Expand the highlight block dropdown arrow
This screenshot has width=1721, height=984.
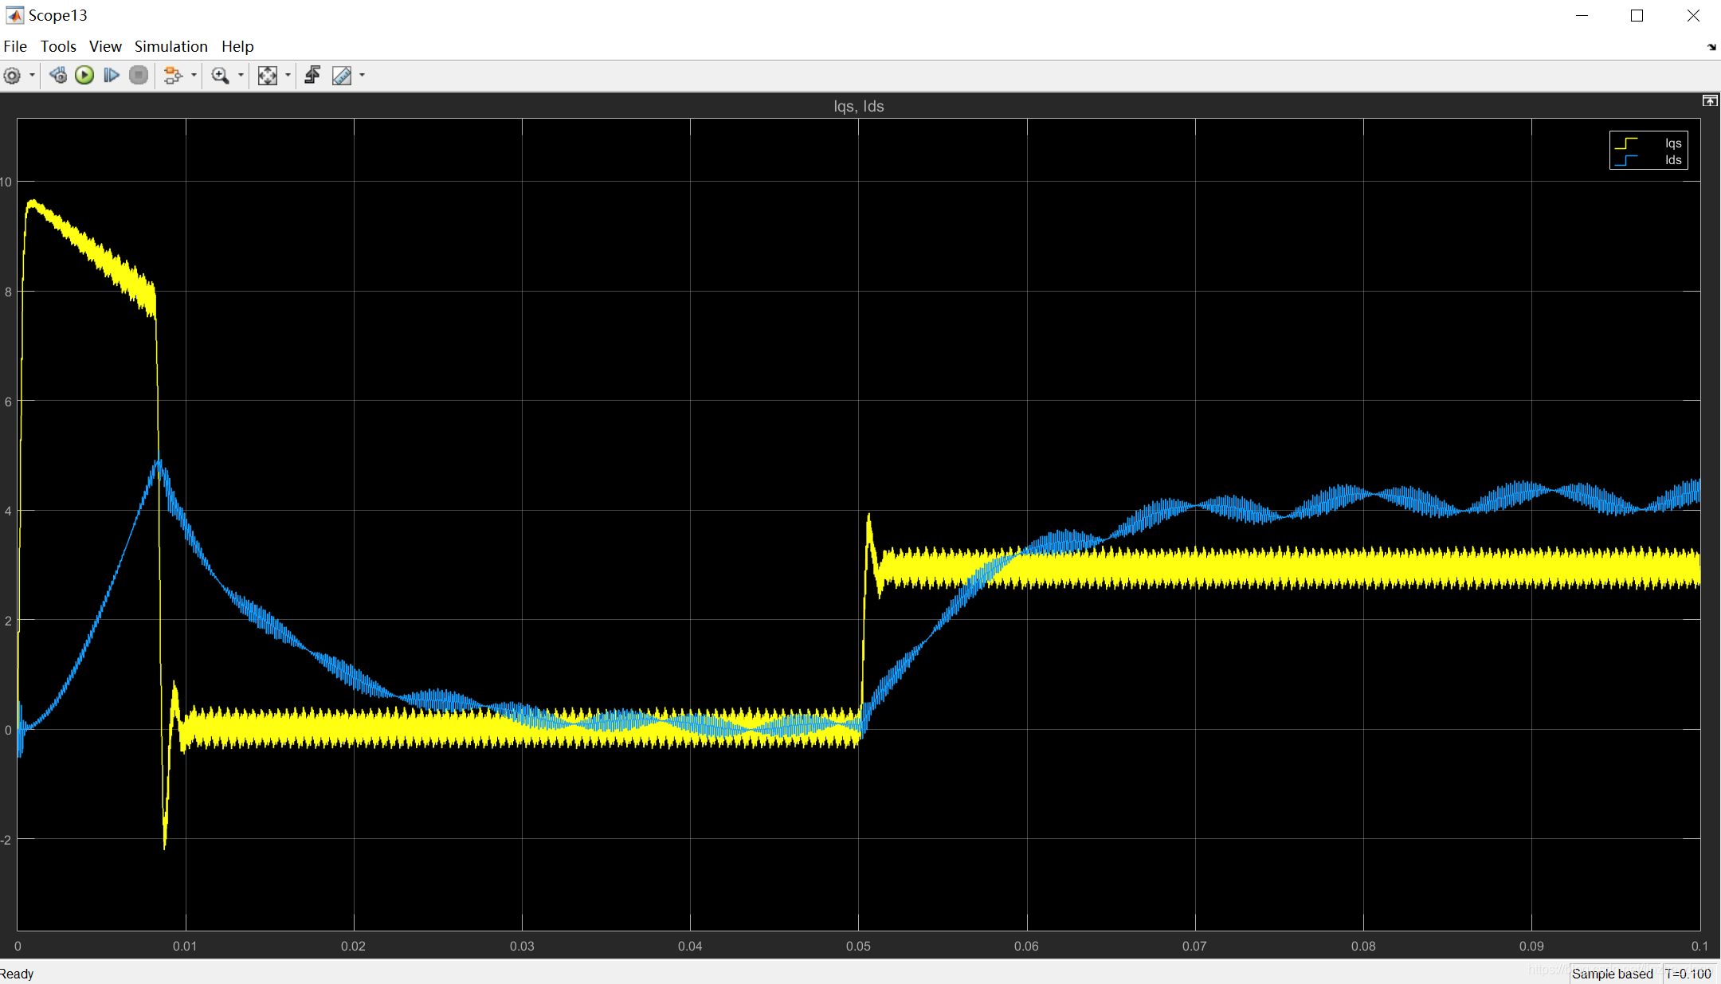click(x=194, y=76)
